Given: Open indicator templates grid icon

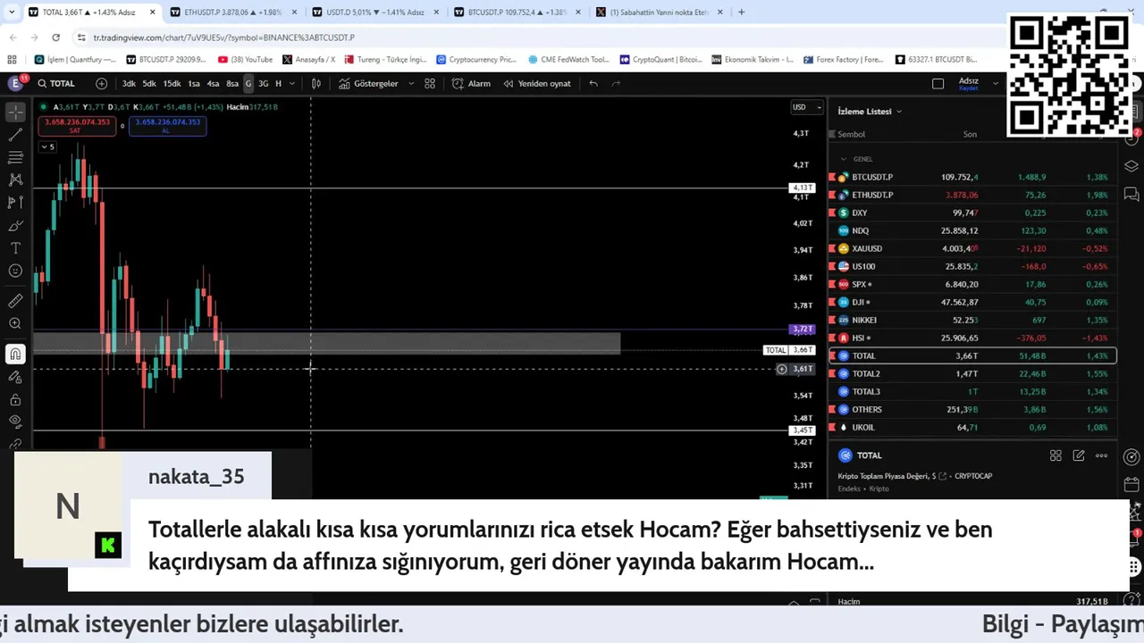Looking at the screenshot, I should coord(430,83).
